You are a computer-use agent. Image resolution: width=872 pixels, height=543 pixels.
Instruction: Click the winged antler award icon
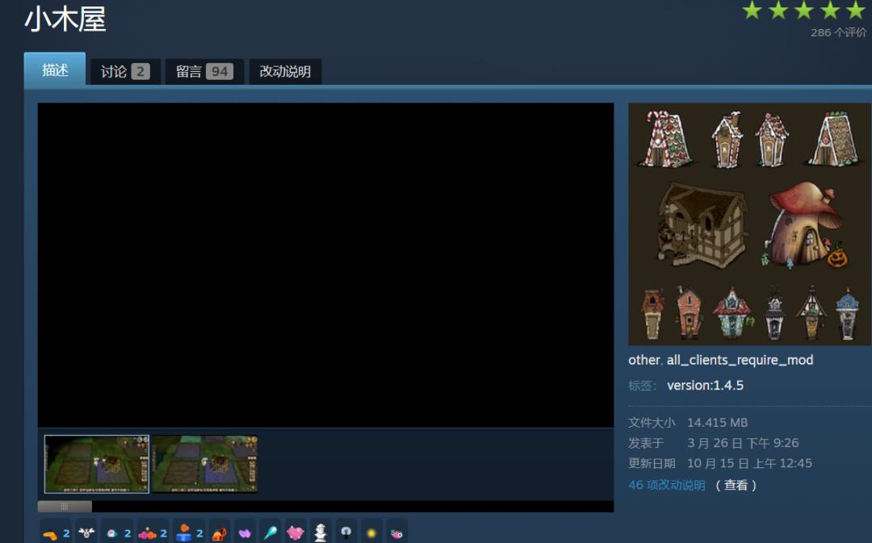(x=86, y=533)
